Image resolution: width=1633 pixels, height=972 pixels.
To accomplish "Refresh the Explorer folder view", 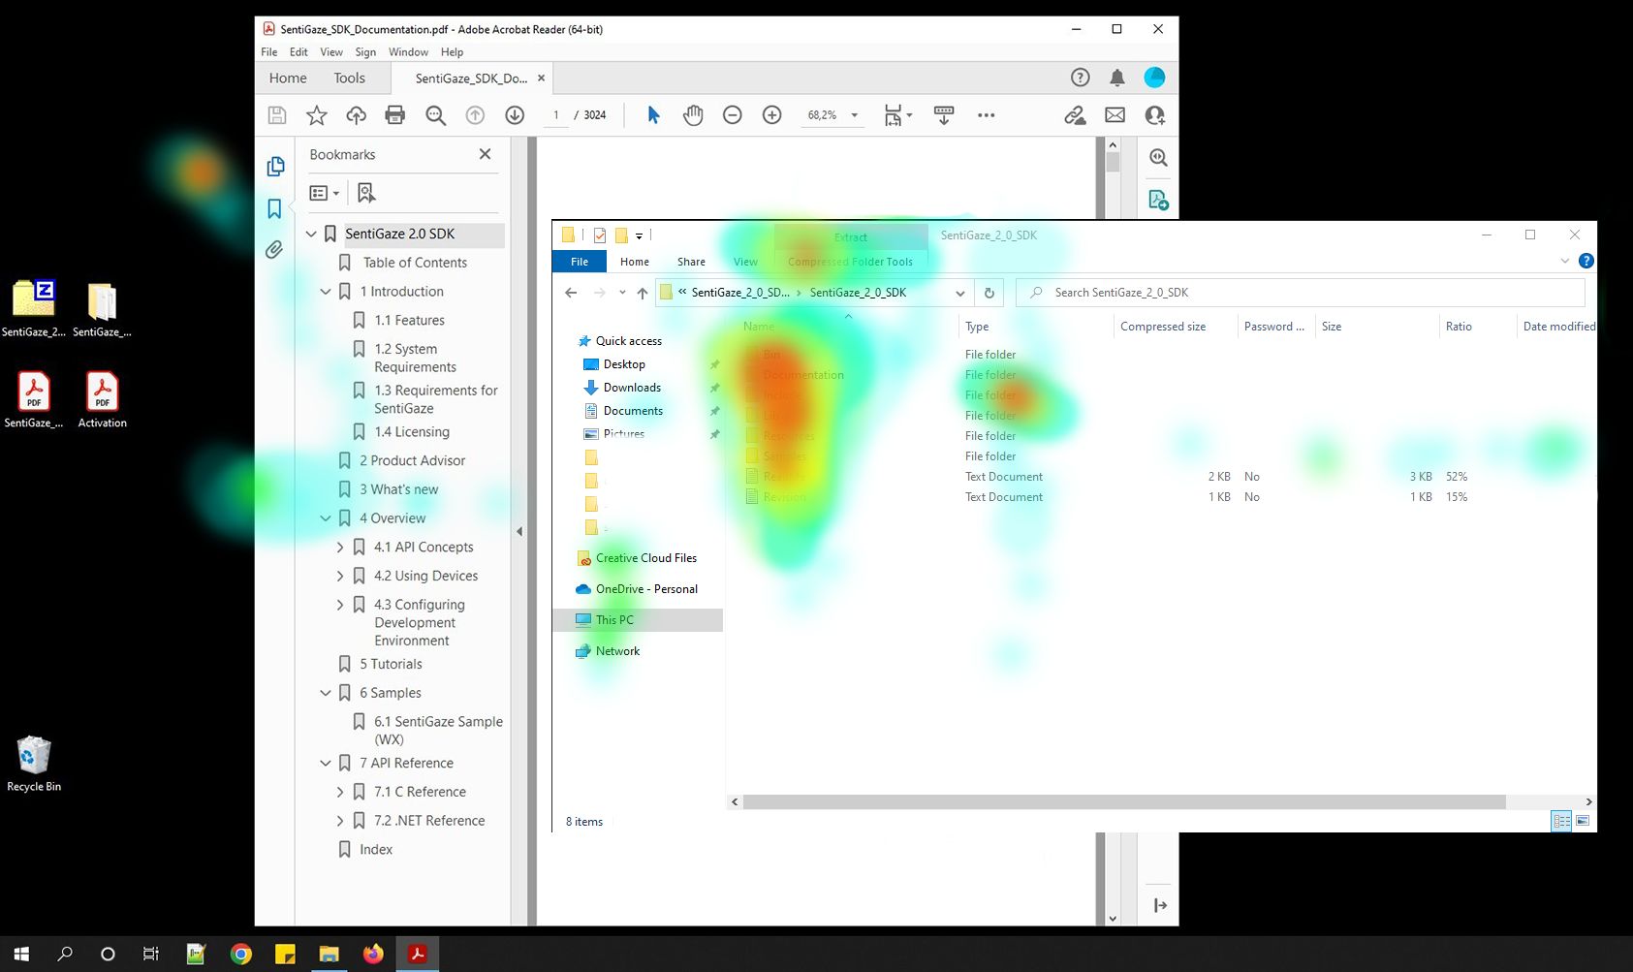I will tap(989, 293).
